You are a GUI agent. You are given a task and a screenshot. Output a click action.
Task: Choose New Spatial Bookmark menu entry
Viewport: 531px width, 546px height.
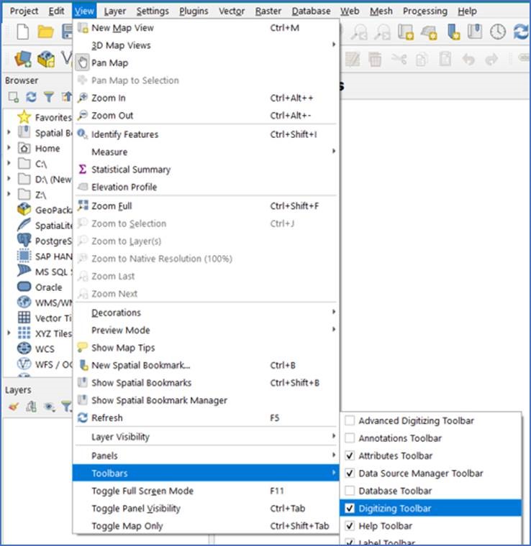[206, 365]
